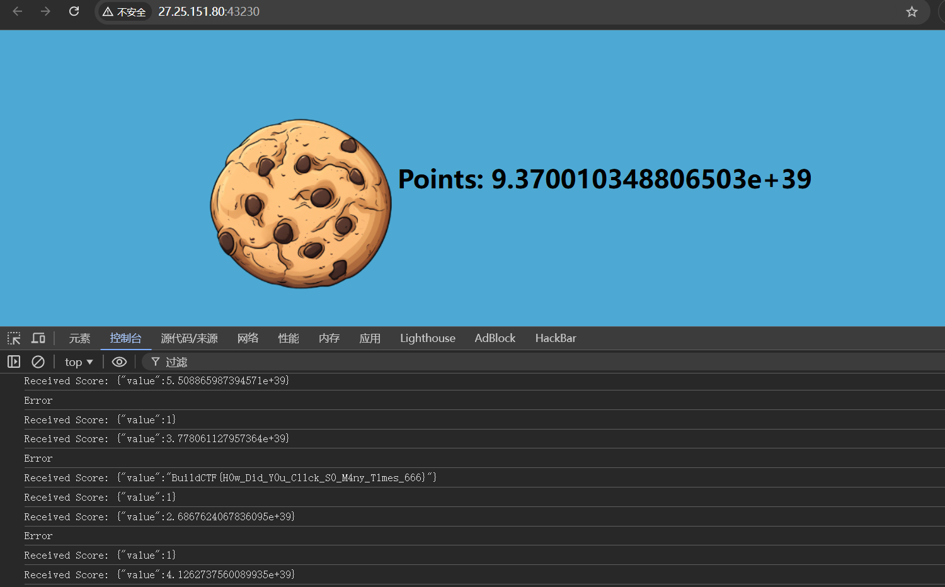The height and width of the screenshot is (587, 945).
Task: Click the browser forward arrow
Action: 45,11
